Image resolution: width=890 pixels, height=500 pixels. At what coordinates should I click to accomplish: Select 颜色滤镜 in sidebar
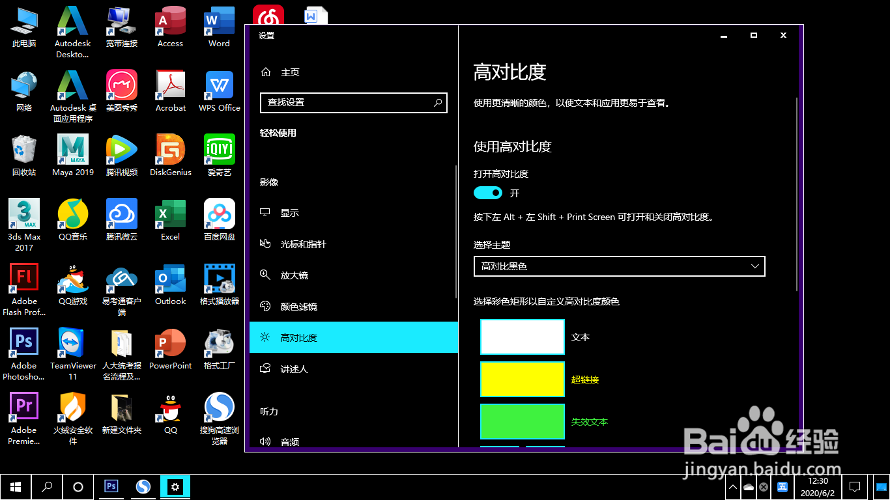point(354,307)
